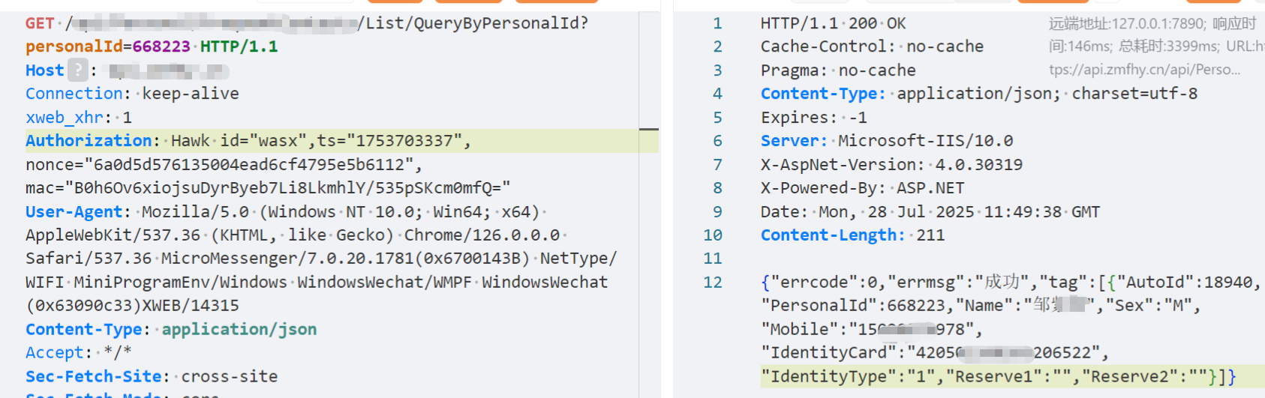Click the Server: Microsoft-IIS/10.0 header

tap(887, 141)
